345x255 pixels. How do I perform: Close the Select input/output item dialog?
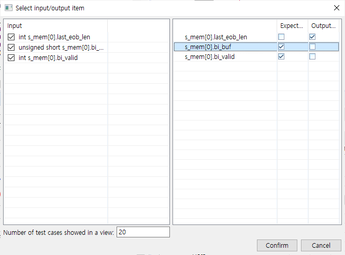pyautogui.click(x=336, y=8)
